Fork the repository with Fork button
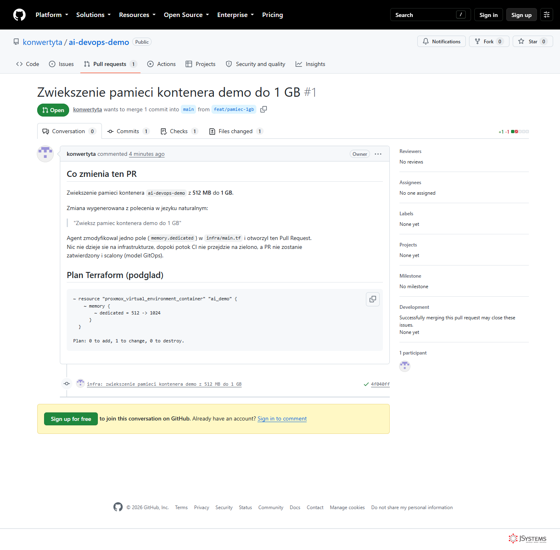The height and width of the screenshot is (550, 560). 489,42
